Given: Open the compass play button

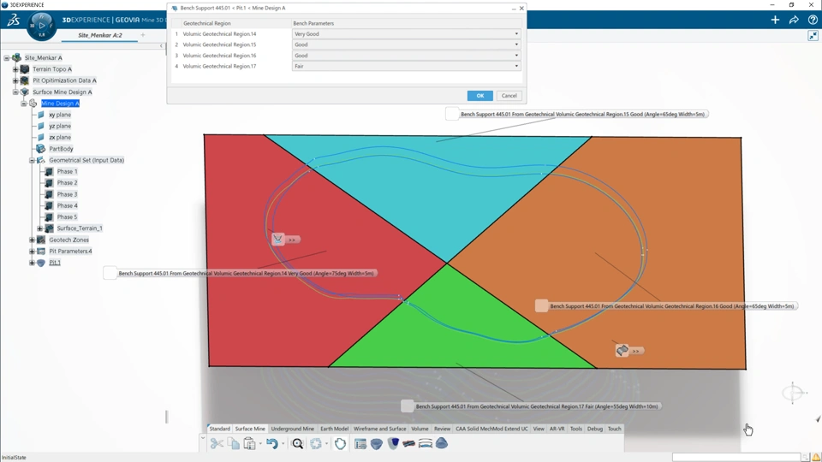Looking at the screenshot, I should (41, 25).
